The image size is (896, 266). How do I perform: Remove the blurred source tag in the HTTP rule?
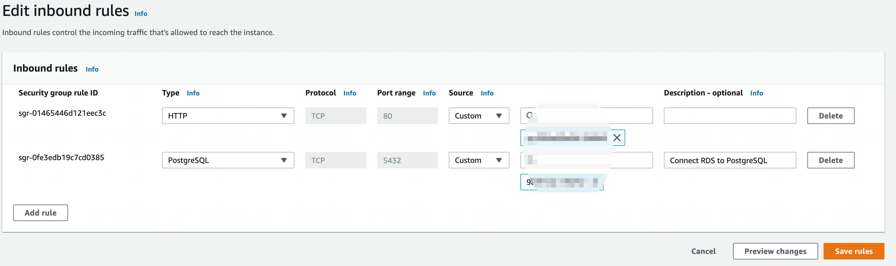pyautogui.click(x=617, y=138)
